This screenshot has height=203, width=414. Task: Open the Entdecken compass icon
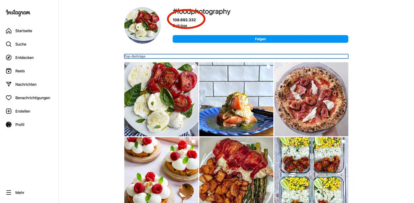tap(9, 58)
